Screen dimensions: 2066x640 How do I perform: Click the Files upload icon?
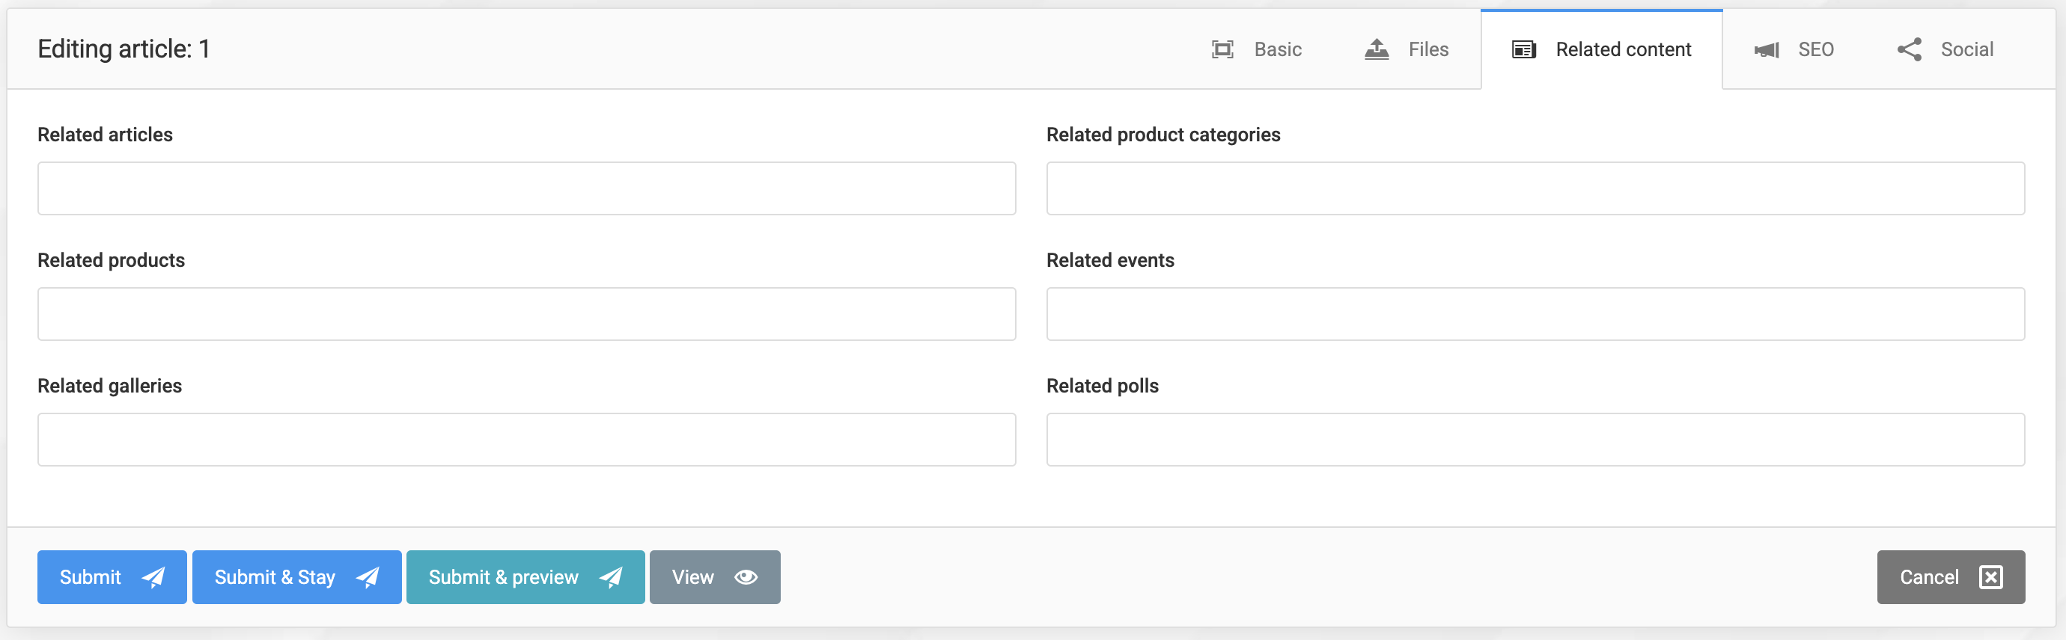(x=1377, y=49)
